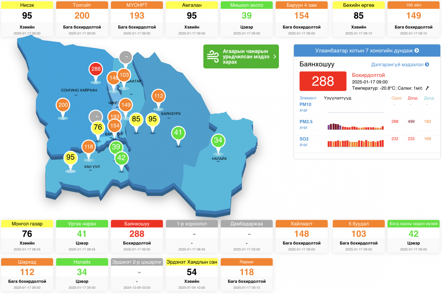Click the gray dash marker at map top

point(126,57)
